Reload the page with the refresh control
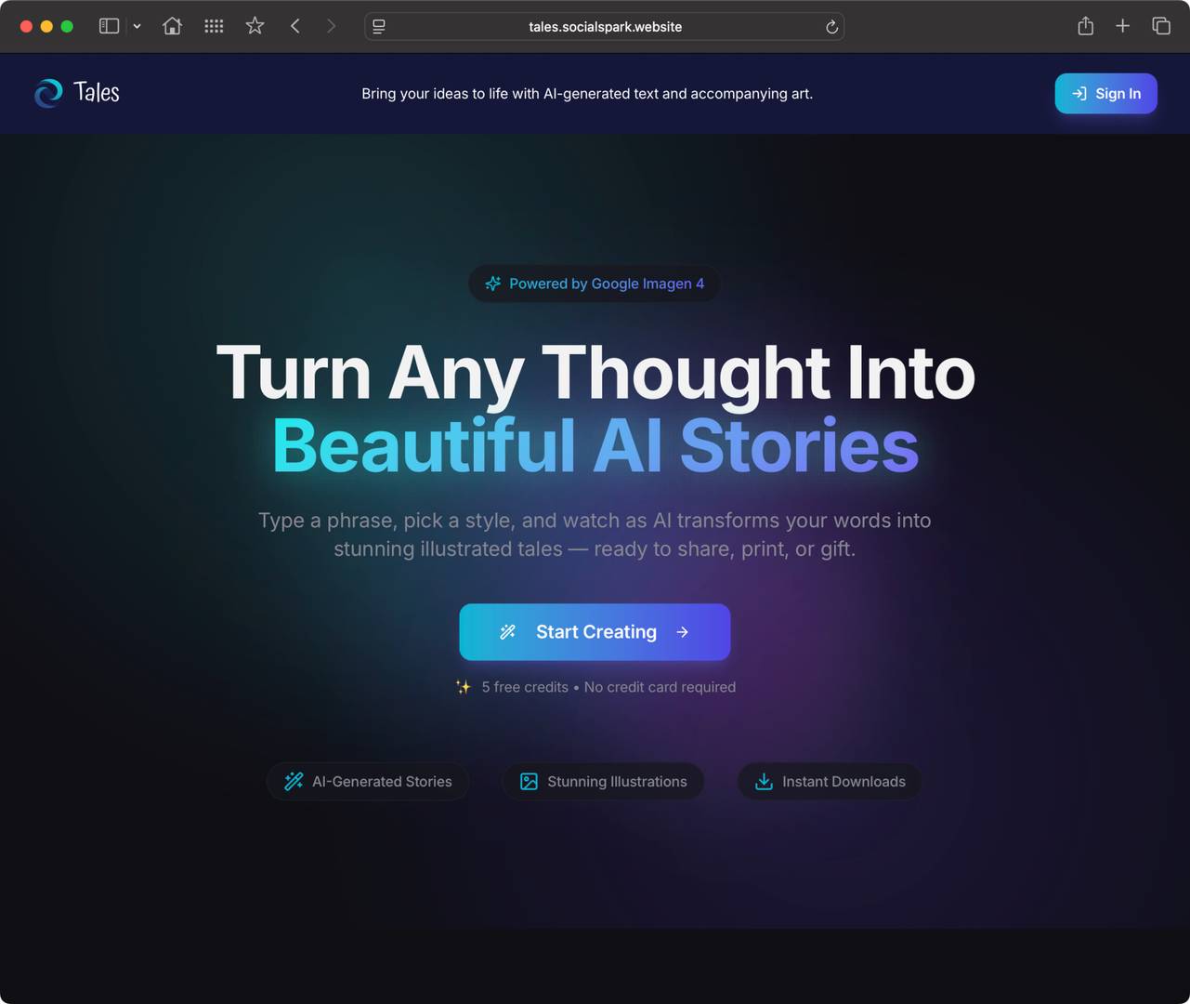1190x1004 pixels. 831,26
